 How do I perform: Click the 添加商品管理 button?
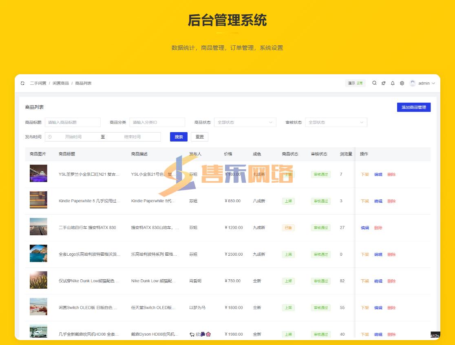(413, 107)
